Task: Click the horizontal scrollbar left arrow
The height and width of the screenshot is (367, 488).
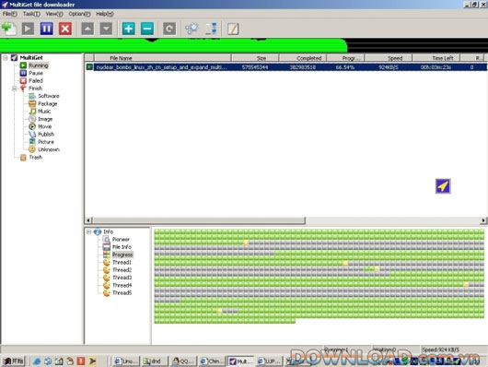Action: [88, 220]
